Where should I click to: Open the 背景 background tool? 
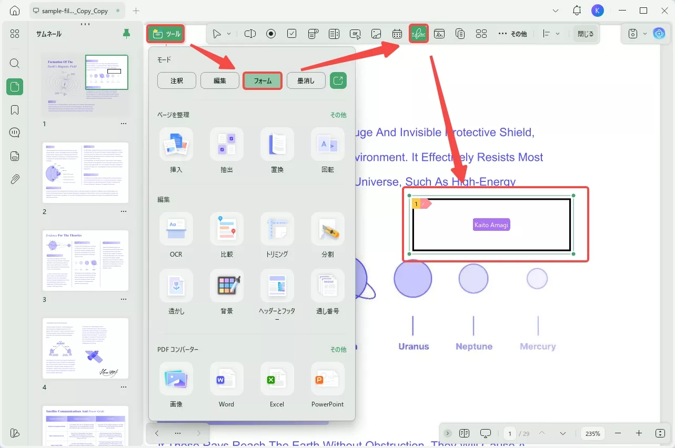tap(227, 292)
